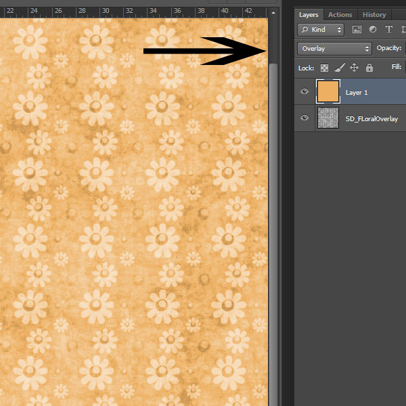The height and width of the screenshot is (406, 406).
Task: Filter layers by adjustment layer icon
Action: coord(373,29)
